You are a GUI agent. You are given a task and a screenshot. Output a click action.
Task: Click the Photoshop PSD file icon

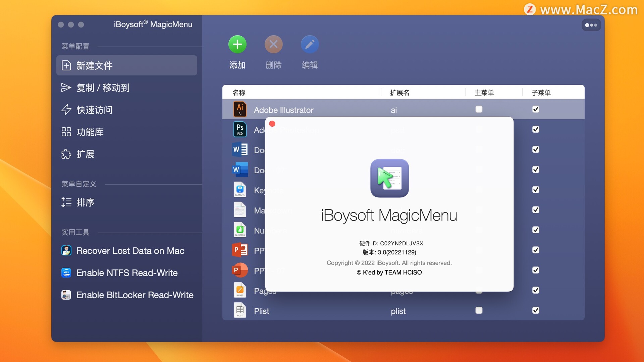coord(240,129)
